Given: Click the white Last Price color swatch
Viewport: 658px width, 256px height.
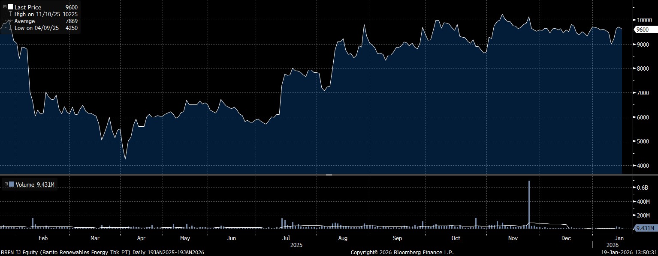Looking at the screenshot, I should pyautogui.click(x=10, y=7).
